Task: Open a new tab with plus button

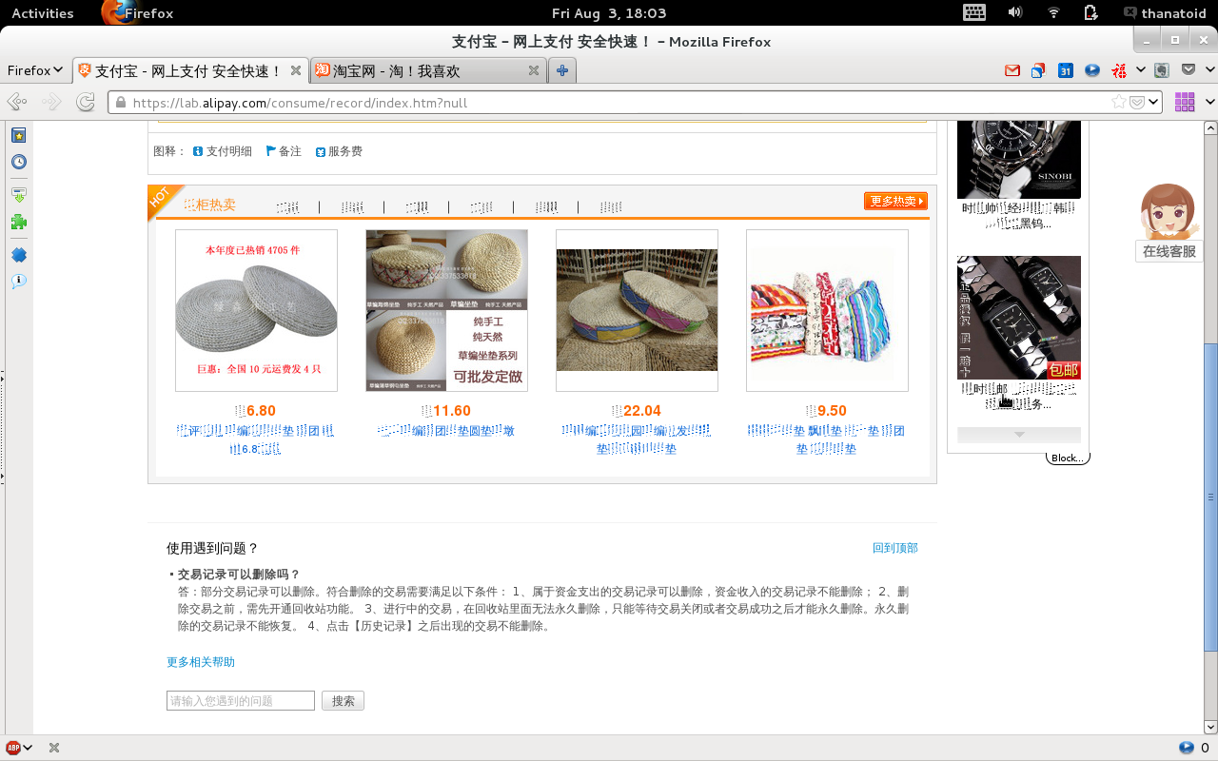Action: (x=562, y=70)
